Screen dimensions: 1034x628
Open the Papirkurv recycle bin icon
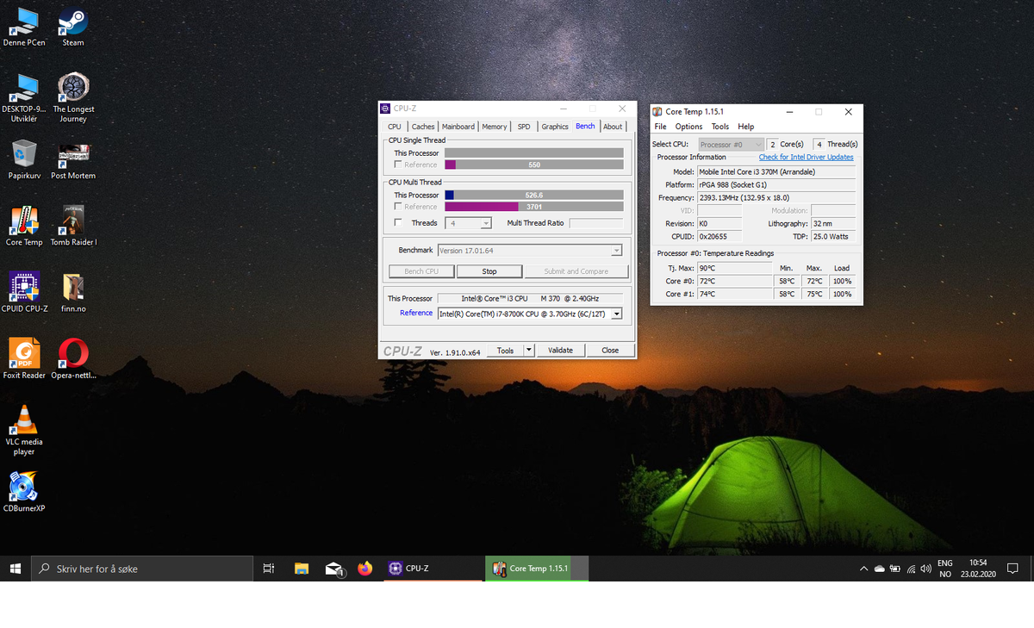point(24,159)
